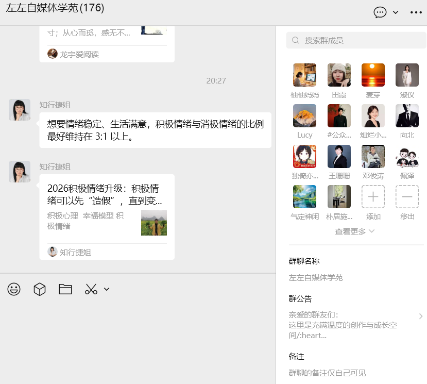Open the three-dots more menu
This screenshot has height=384, width=427.
coord(416,12)
